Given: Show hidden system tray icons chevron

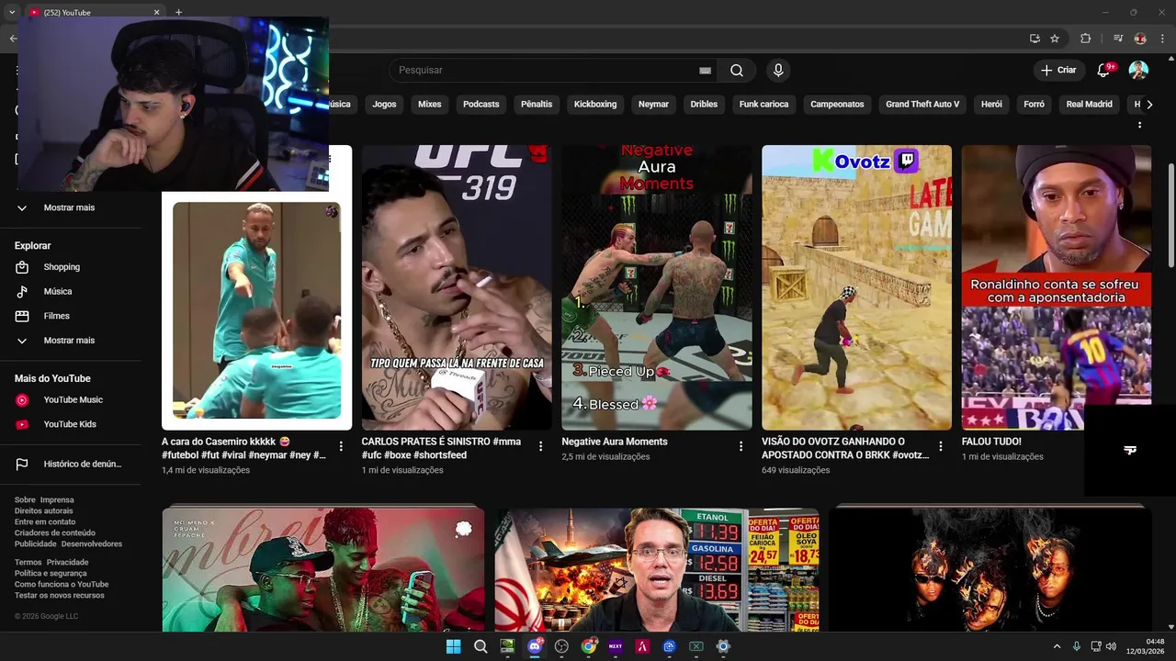Looking at the screenshot, I should pyautogui.click(x=1057, y=646).
